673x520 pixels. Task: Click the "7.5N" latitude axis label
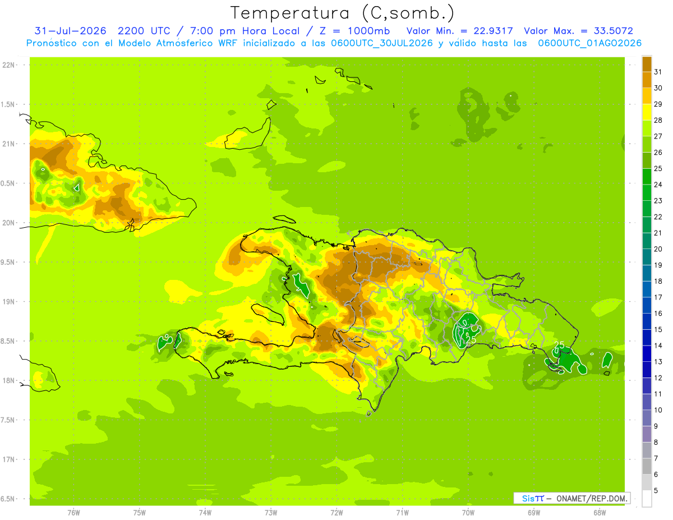tap(8, 420)
